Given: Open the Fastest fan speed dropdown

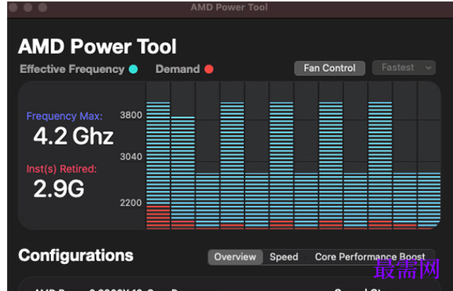Looking at the screenshot, I should click(403, 67).
